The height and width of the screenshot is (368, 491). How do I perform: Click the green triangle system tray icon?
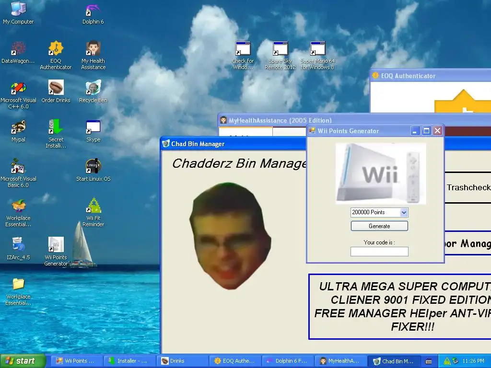[447, 361]
